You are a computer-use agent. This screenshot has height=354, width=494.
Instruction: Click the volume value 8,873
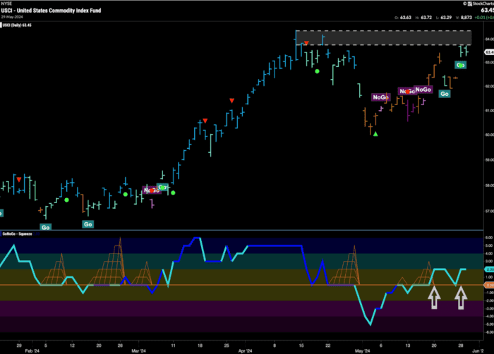tap(466, 18)
